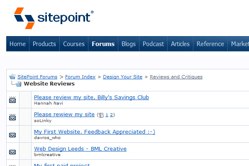Click author name bmlcreative
Screen dimensions: 249x166
[47, 154]
